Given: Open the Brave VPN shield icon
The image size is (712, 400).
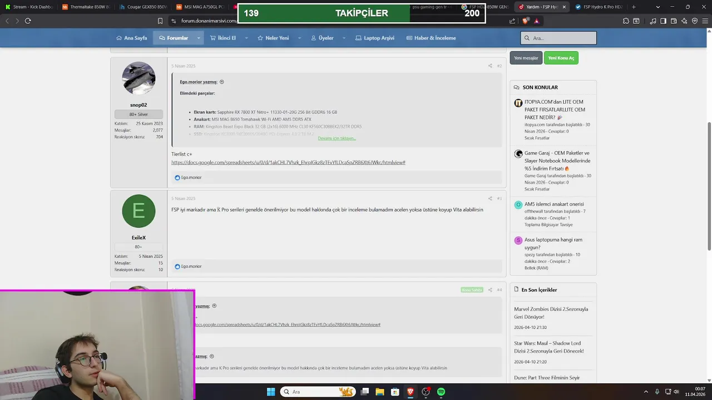Looking at the screenshot, I should click(x=695, y=21).
